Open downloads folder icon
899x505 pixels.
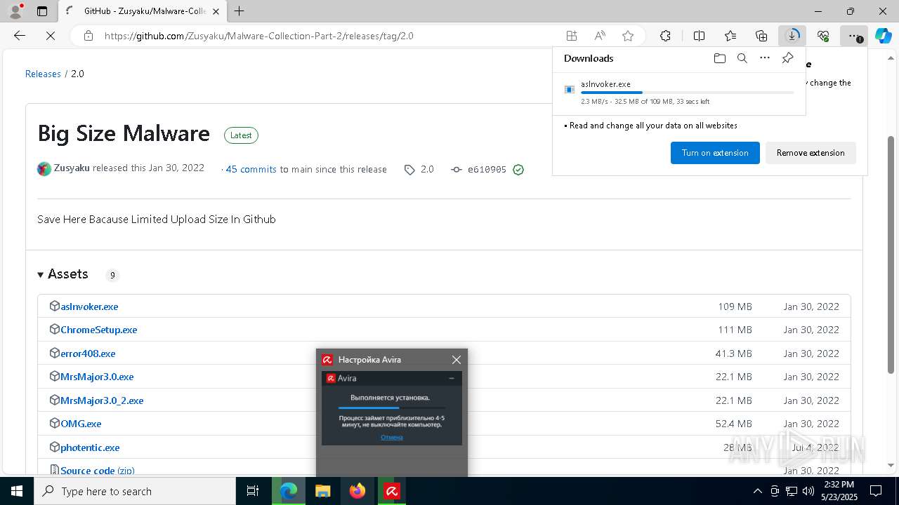pyautogui.click(x=719, y=58)
